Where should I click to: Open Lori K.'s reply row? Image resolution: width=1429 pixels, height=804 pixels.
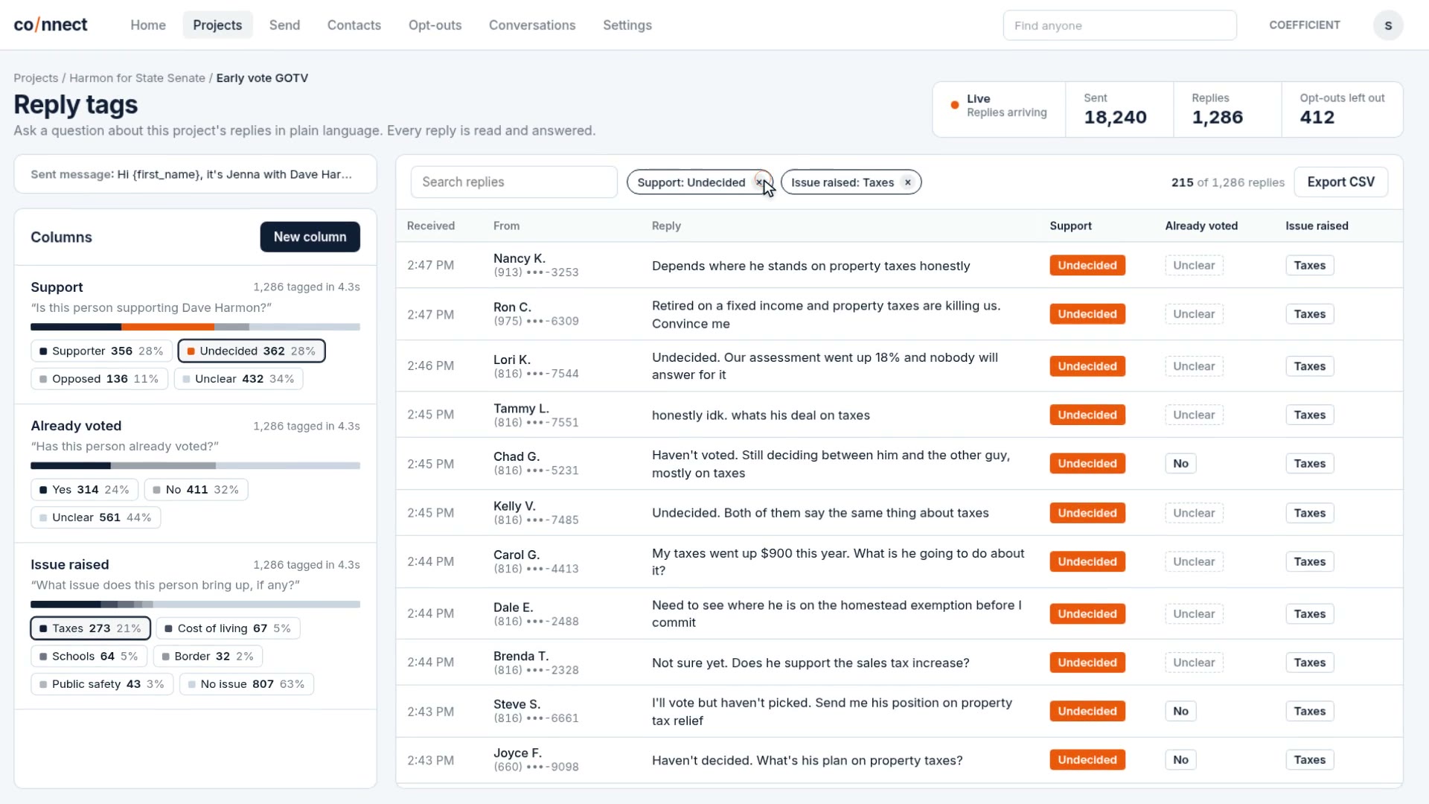(899, 366)
